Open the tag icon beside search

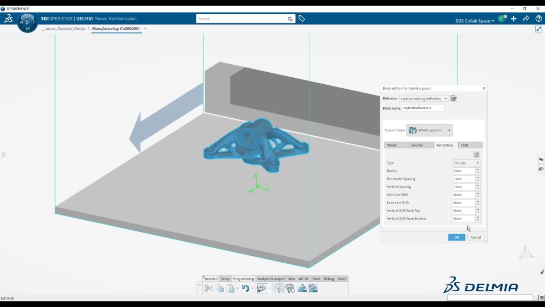(301, 18)
